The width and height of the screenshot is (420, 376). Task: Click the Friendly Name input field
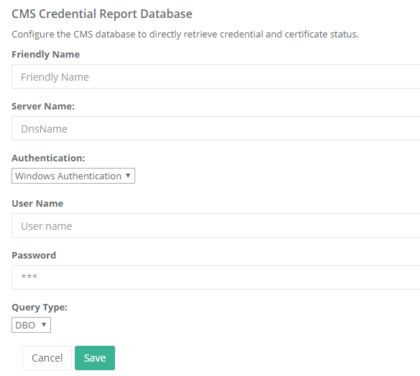(216, 76)
